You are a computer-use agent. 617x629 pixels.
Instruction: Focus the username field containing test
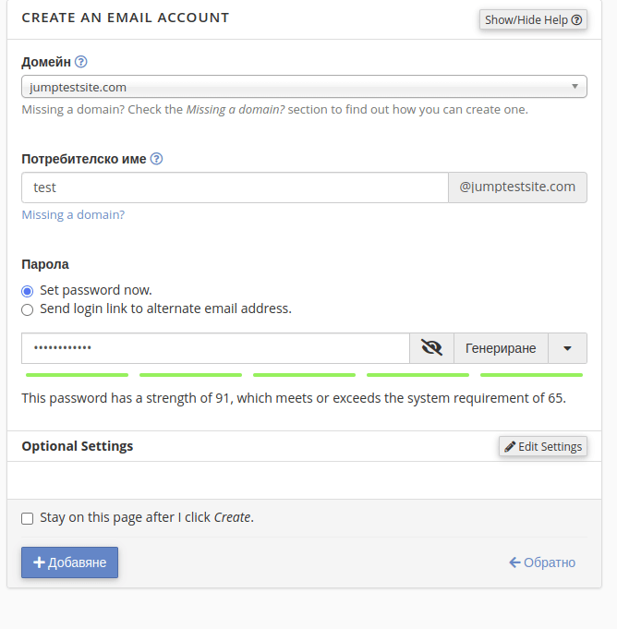click(x=235, y=187)
